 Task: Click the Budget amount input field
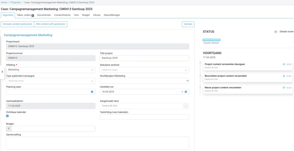(53, 129)
